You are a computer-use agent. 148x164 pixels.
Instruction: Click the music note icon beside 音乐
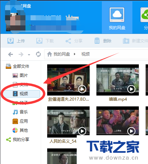pyautogui.click(x=15, y=112)
